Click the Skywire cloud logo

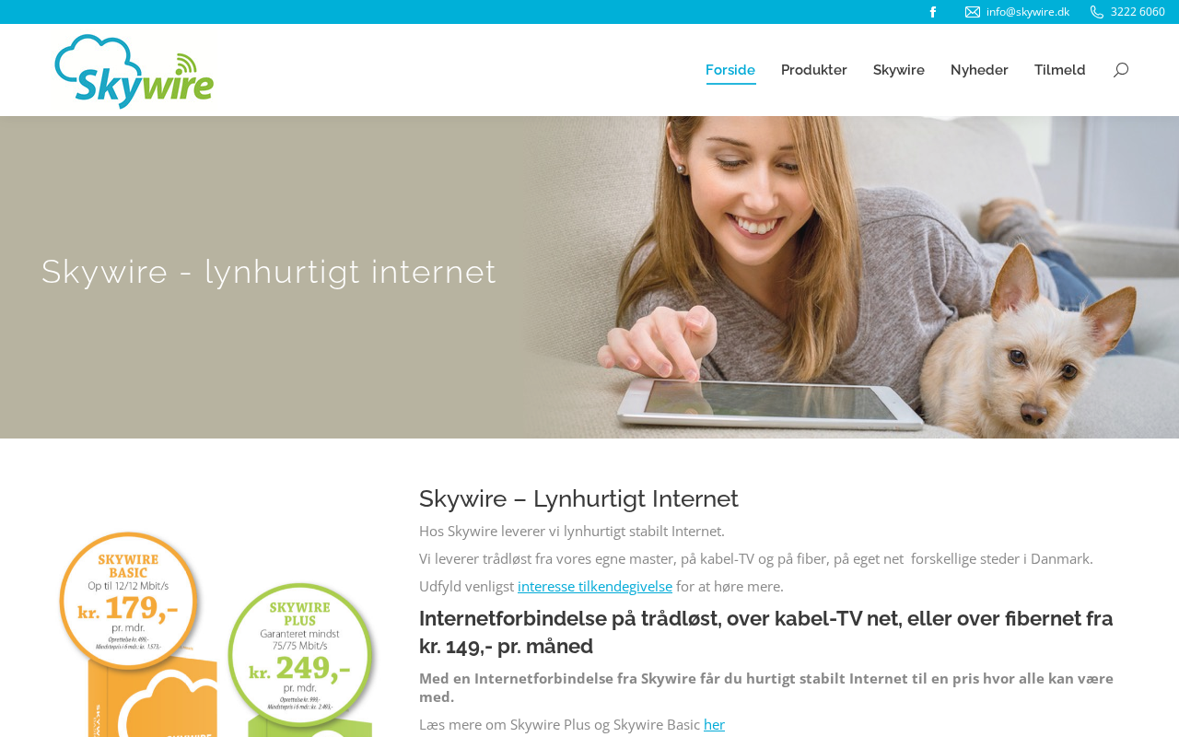point(134,71)
